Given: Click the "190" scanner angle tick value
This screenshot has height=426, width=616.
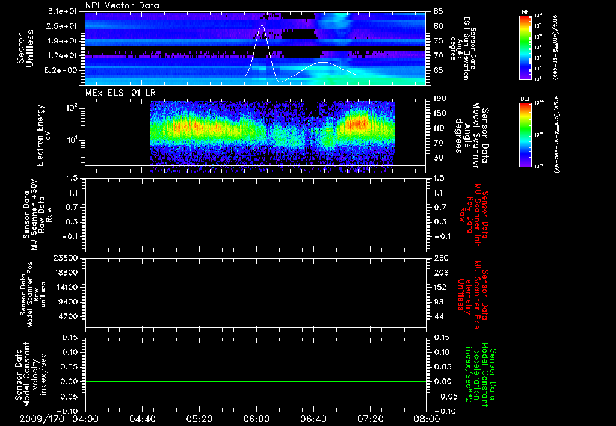Looking at the screenshot, I should pyautogui.click(x=440, y=99).
